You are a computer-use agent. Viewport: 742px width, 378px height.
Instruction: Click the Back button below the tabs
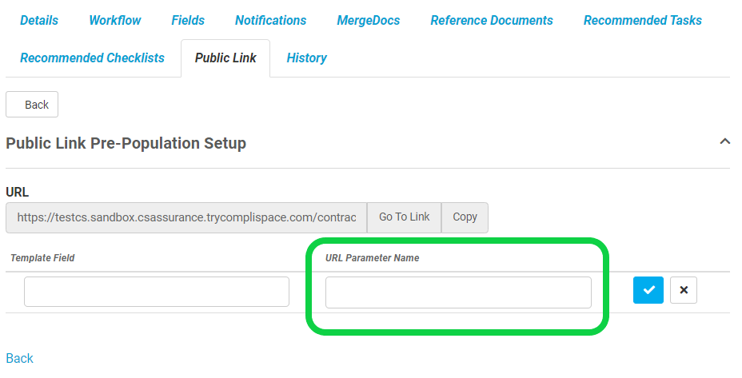pyautogui.click(x=32, y=104)
